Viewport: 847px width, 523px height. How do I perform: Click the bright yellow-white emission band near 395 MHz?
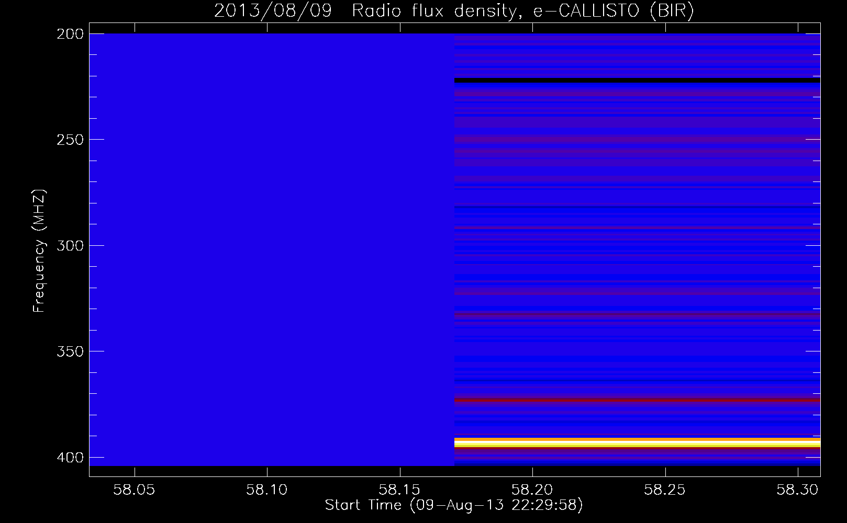637,444
